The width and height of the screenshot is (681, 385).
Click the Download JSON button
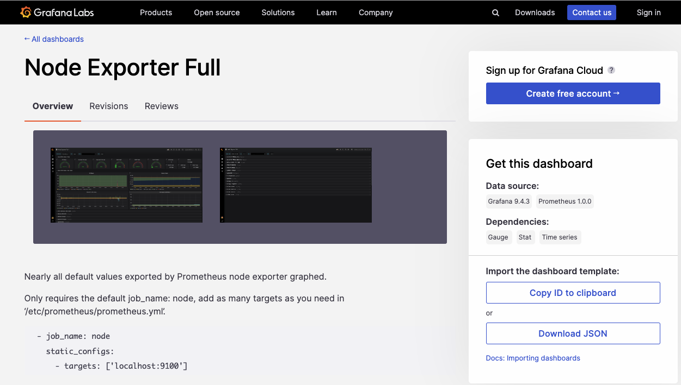pyautogui.click(x=573, y=333)
